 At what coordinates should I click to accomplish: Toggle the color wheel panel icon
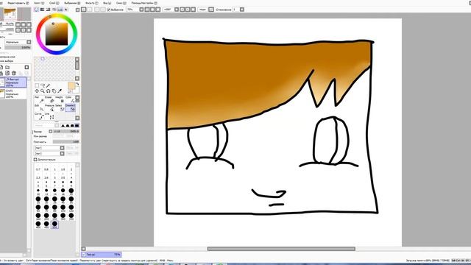(37, 10)
